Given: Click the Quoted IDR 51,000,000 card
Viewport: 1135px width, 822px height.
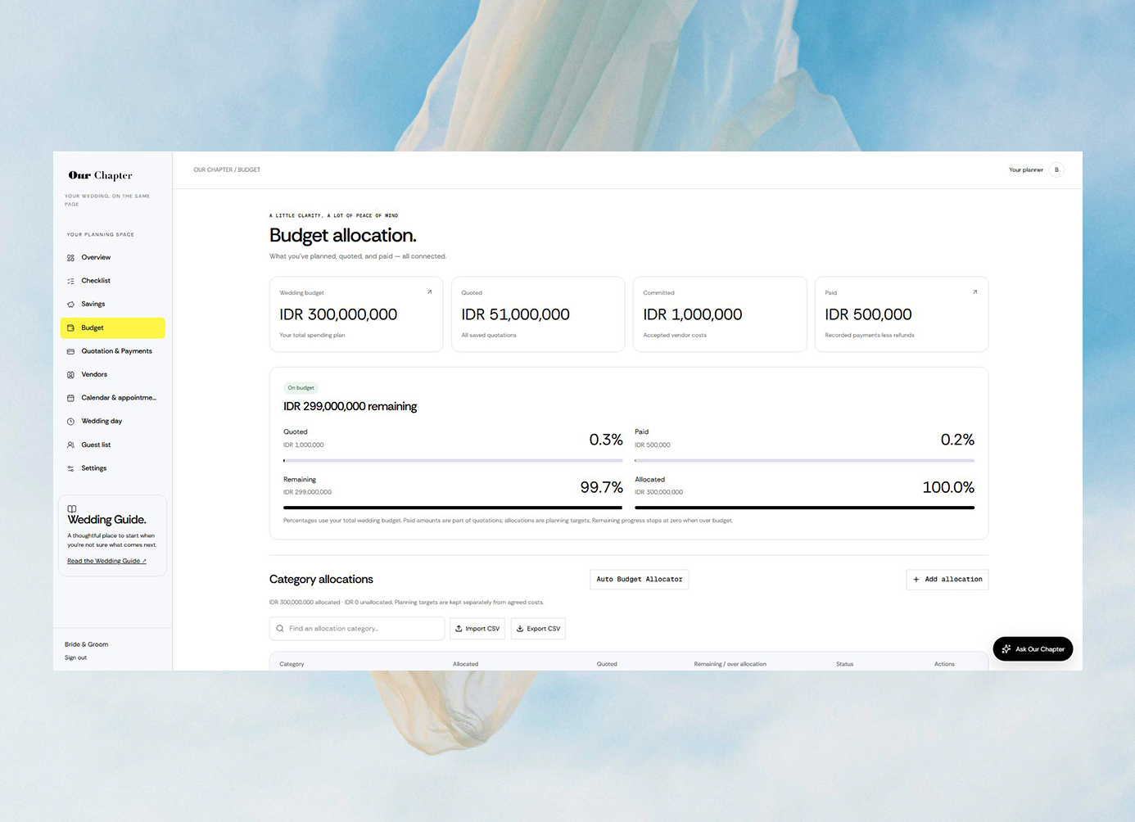Looking at the screenshot, I should (x=538, y=314).
